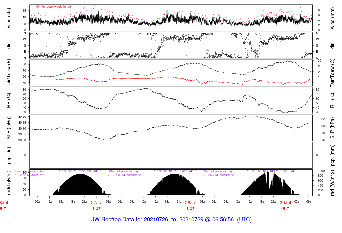Click the 'pcp. (in)' axis label
Viewport: 342px width, 233px height.
pos(8,155)
